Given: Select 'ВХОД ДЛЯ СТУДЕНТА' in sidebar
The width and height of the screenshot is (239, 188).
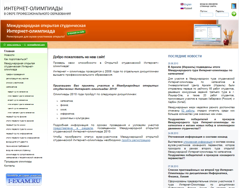Looking at the screenshot, I should coord(17,142).
